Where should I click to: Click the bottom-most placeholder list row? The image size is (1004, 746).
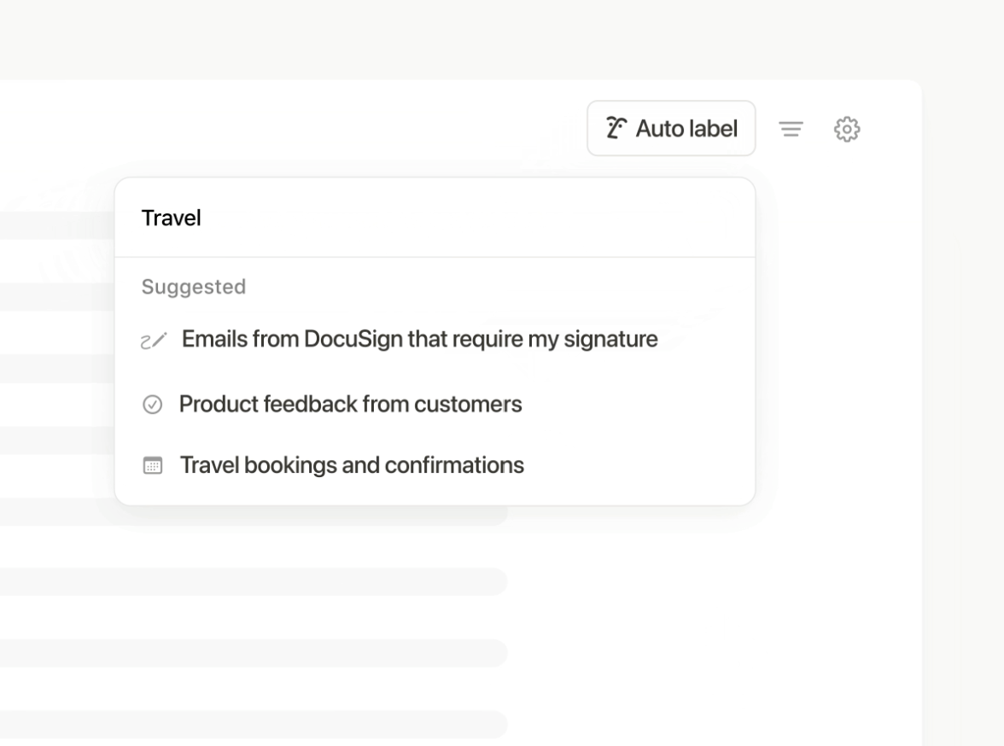click(254, 724)
